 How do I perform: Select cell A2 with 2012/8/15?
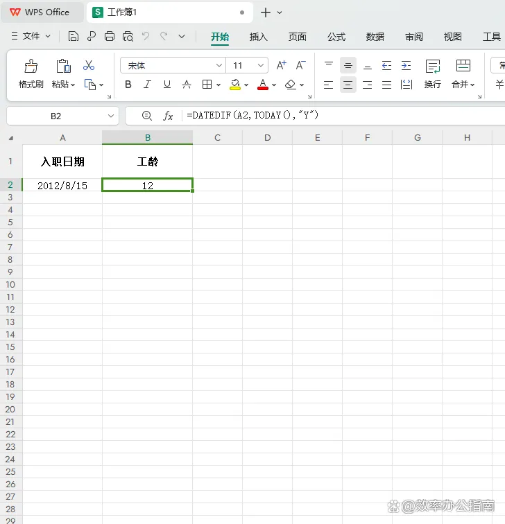click(x=62, y=185)
